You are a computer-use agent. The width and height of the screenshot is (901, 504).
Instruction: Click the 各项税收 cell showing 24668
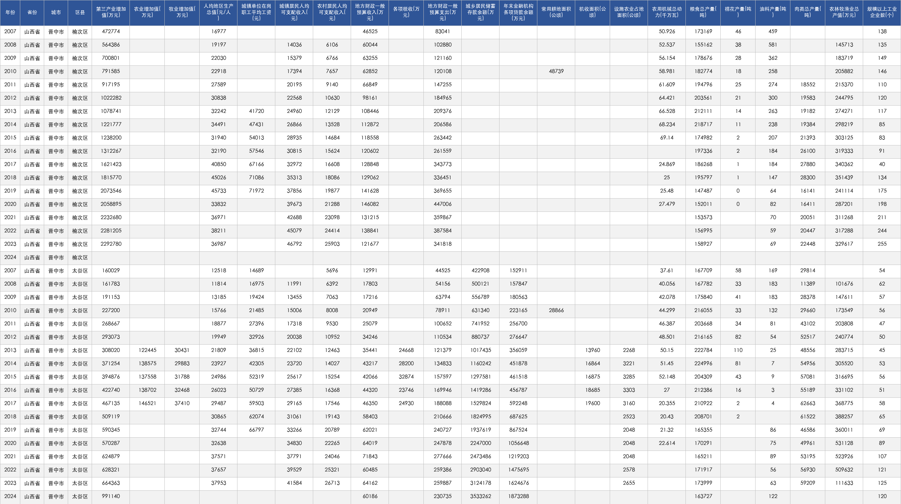(x=406, y=350)
